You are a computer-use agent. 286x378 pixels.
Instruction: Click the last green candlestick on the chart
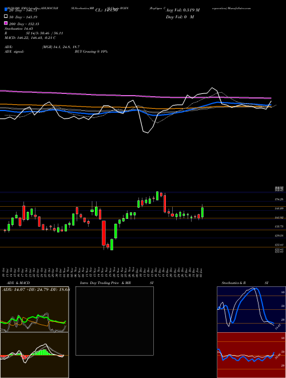click(x=202, y=212)
